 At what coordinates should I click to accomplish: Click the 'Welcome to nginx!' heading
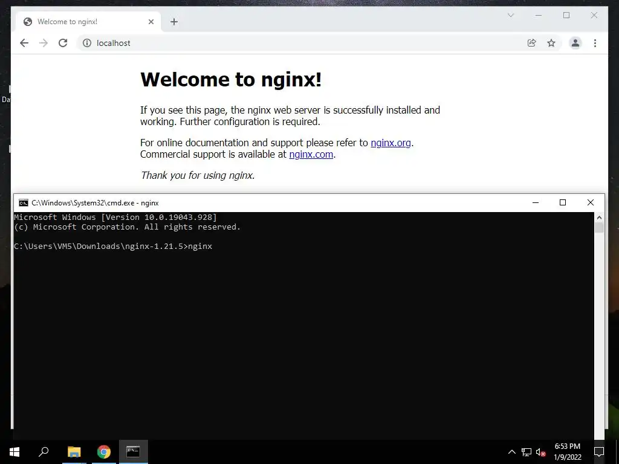[231, 79]
